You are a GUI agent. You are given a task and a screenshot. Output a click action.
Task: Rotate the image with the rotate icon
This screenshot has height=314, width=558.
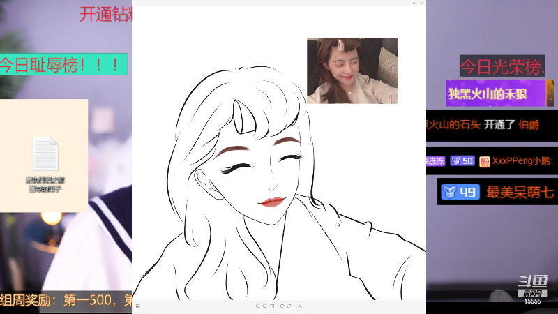coord(282,306)
